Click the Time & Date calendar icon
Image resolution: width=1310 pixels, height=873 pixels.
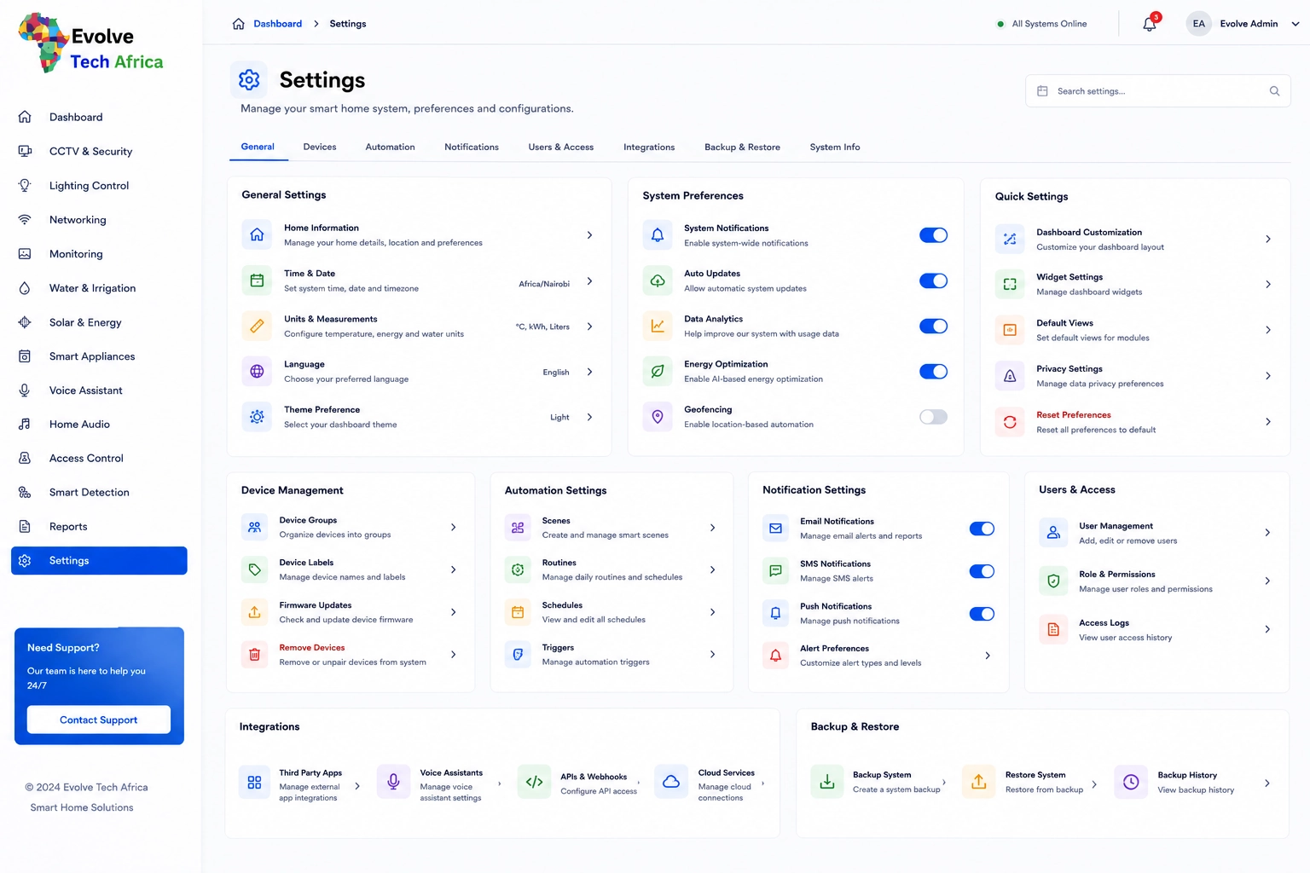point(257,280)
